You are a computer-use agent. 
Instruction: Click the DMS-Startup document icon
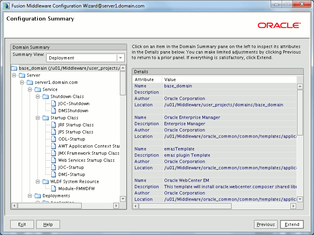pos(54,174)
